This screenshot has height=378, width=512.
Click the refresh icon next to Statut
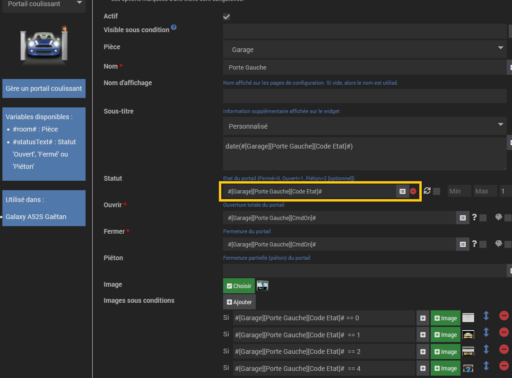pos(427,191)
